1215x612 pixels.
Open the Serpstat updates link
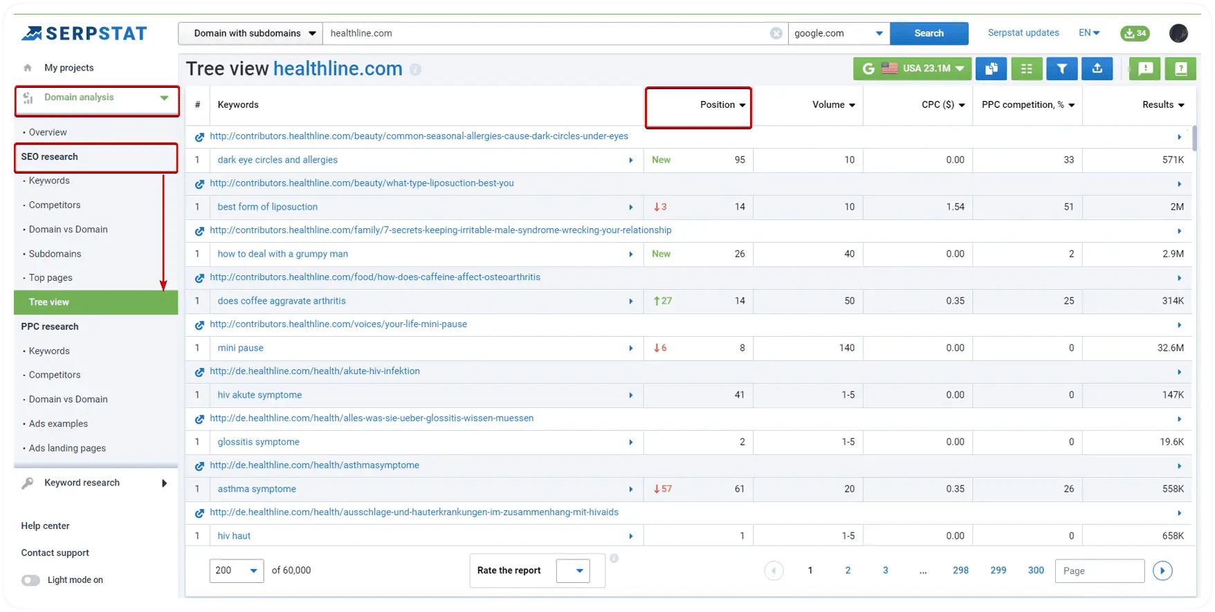coord(1023,33)
